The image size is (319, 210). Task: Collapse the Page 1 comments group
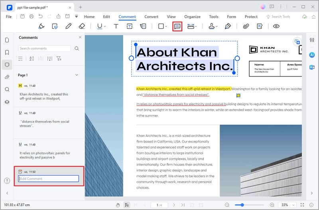click(x=77, y=75)
